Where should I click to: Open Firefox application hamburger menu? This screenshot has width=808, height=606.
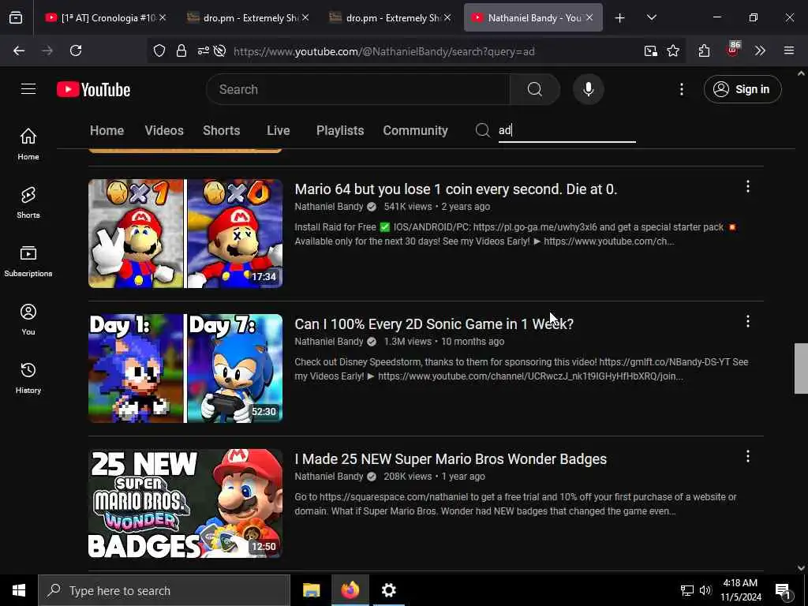click(x=788, y=50)
